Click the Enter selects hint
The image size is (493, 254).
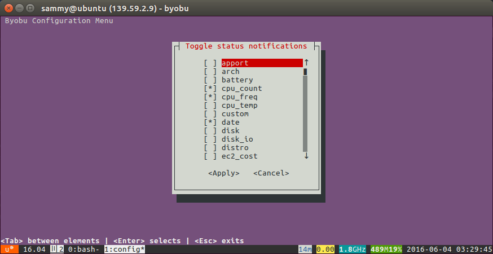tap(147, 241)
